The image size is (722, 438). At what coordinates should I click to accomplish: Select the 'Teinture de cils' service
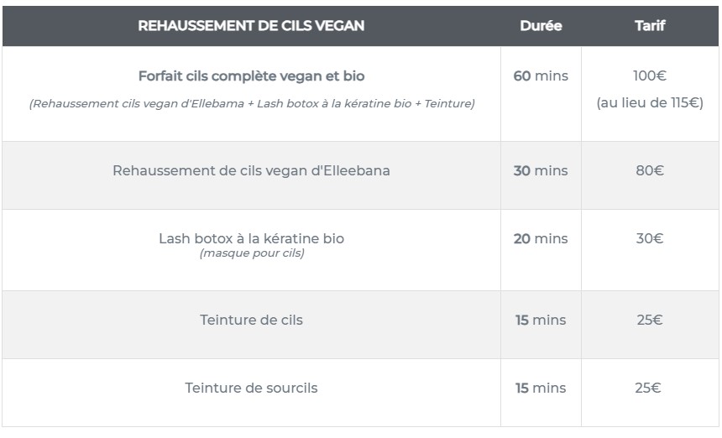click(251, 321)
